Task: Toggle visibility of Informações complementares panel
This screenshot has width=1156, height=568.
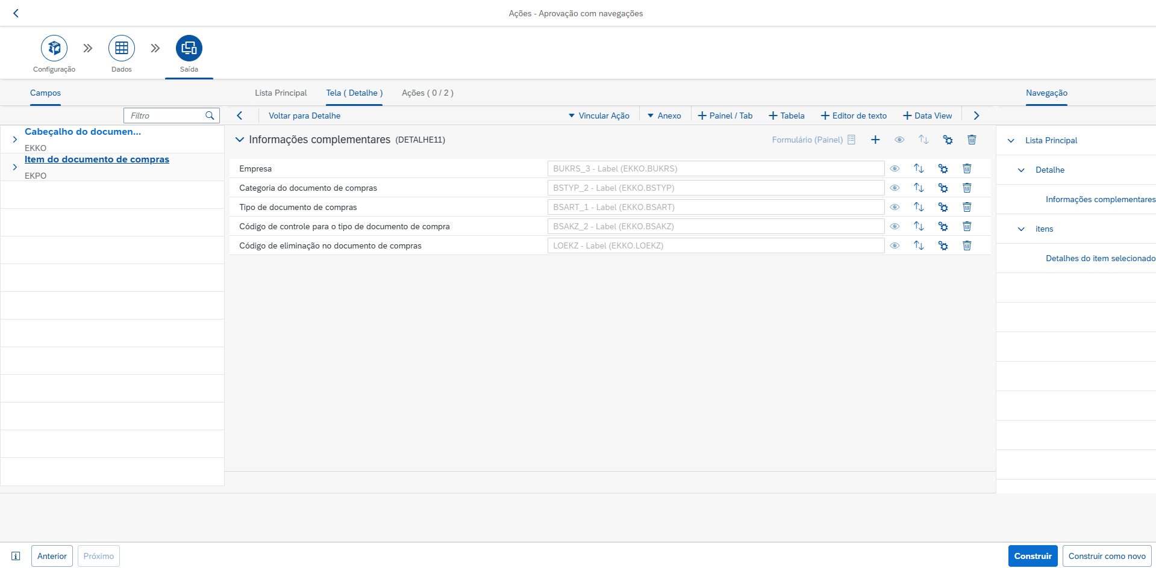Action: click(899, 140)
